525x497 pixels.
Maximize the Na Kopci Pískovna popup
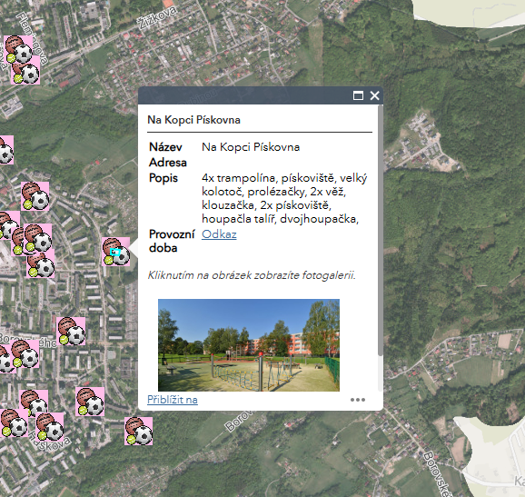tap(358, 95)
